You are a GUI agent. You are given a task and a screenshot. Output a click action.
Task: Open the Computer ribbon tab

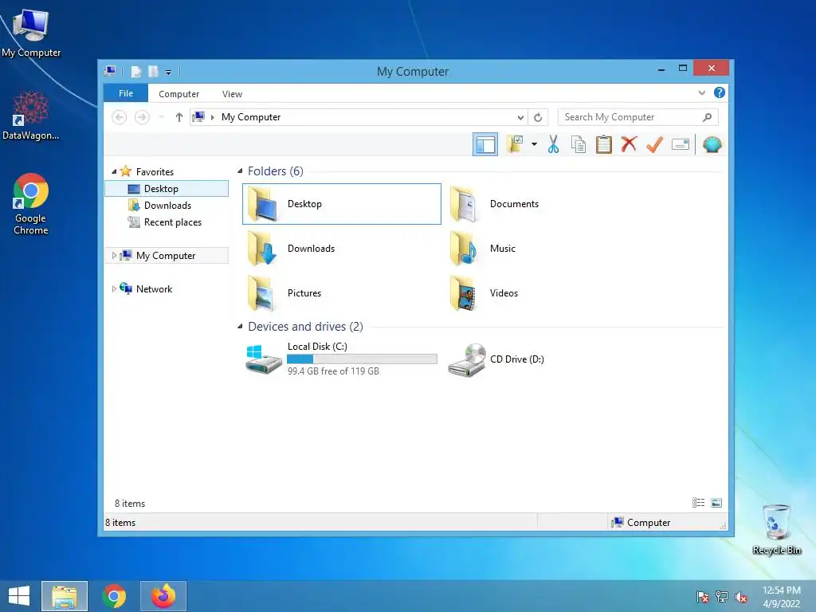point(178,94)
